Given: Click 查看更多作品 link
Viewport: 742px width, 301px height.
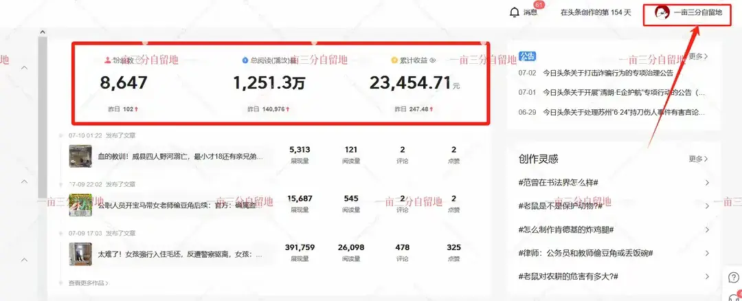Looking at the screenshot, I should coord(89,283).
